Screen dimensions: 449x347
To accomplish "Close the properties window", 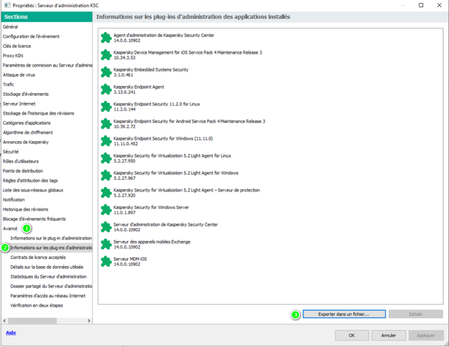I will 439,5.
